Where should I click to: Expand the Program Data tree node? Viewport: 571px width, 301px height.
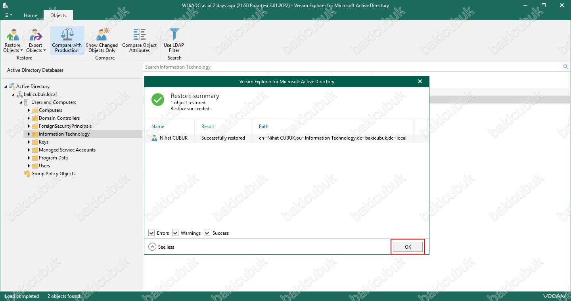pos(29,158)
